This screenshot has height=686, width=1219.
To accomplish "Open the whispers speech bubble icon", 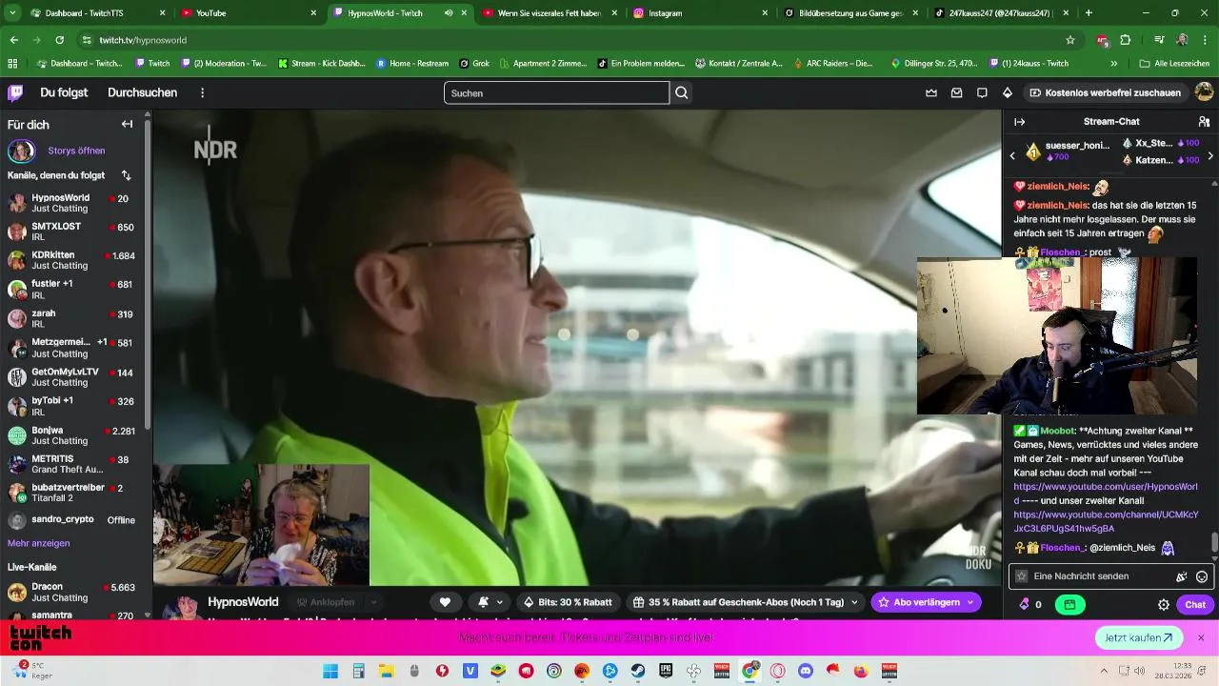I will [982, 92].
